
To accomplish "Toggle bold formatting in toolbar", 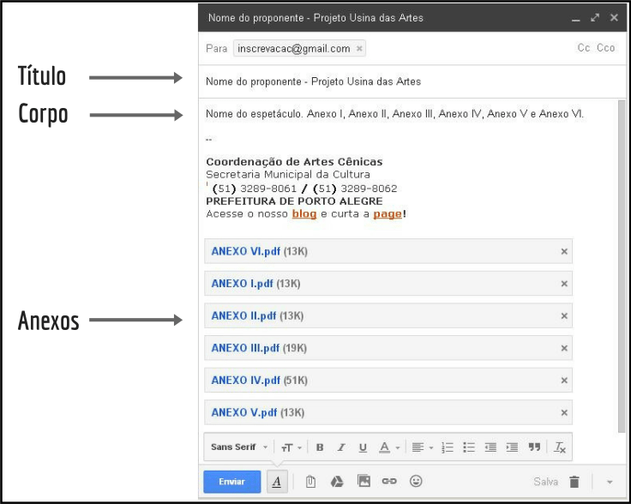I will (320, 447).
